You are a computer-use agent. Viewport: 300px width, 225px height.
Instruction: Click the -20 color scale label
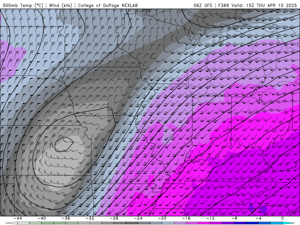(162, 218)
